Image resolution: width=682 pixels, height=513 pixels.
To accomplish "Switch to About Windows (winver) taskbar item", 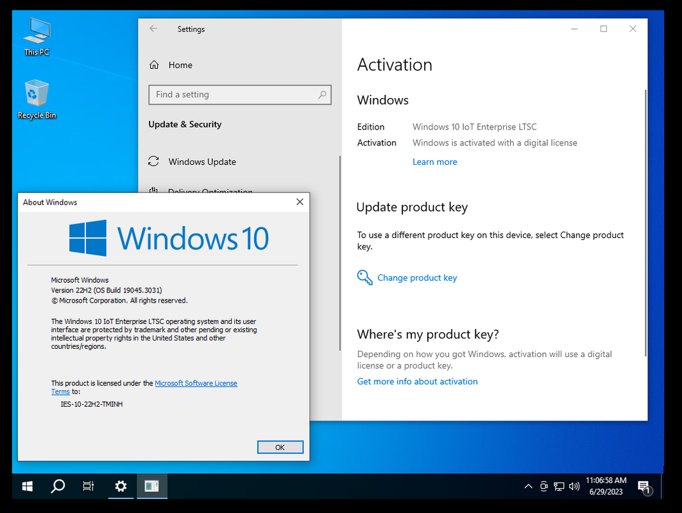I will point(152,486).
